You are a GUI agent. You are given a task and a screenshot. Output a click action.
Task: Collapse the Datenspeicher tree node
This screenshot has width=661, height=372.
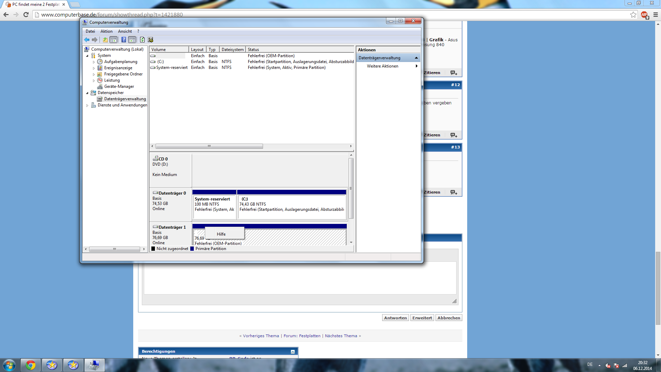pos(87,93)
